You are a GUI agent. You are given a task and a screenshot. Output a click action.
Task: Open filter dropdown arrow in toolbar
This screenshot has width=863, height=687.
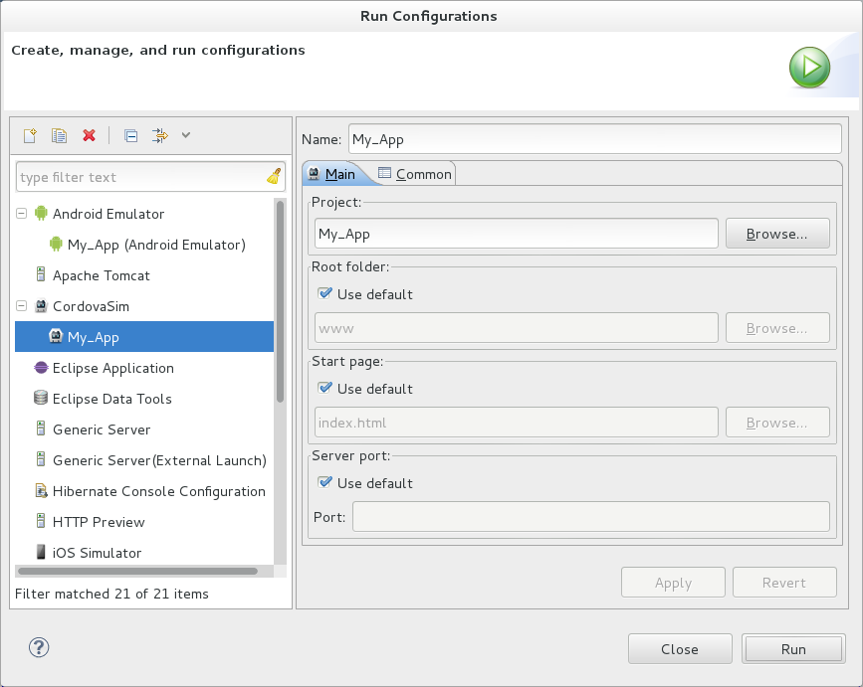point(186,135)
